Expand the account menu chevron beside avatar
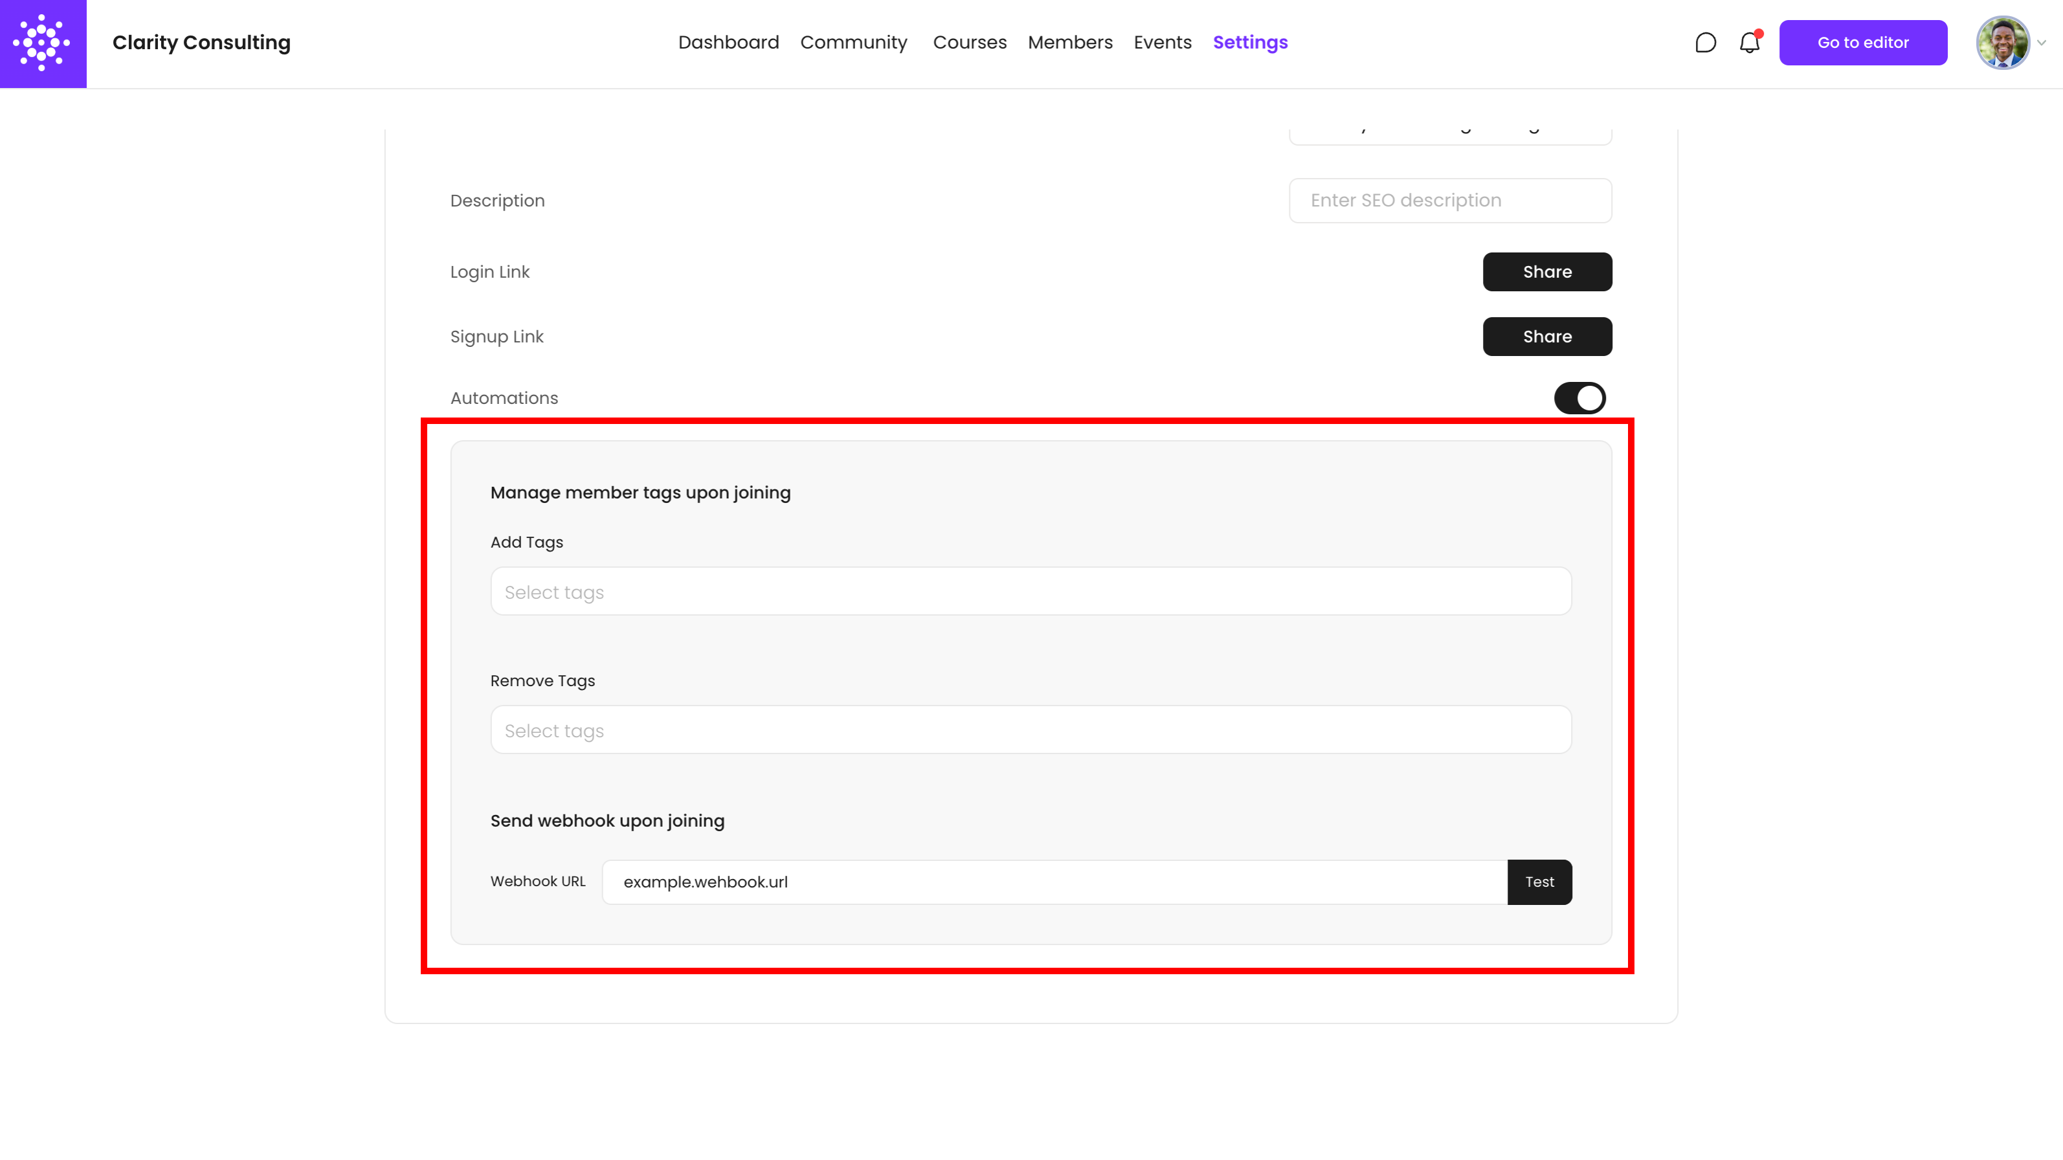The width and height of the screenshot is (2063, 1160). pos(2043,43)
